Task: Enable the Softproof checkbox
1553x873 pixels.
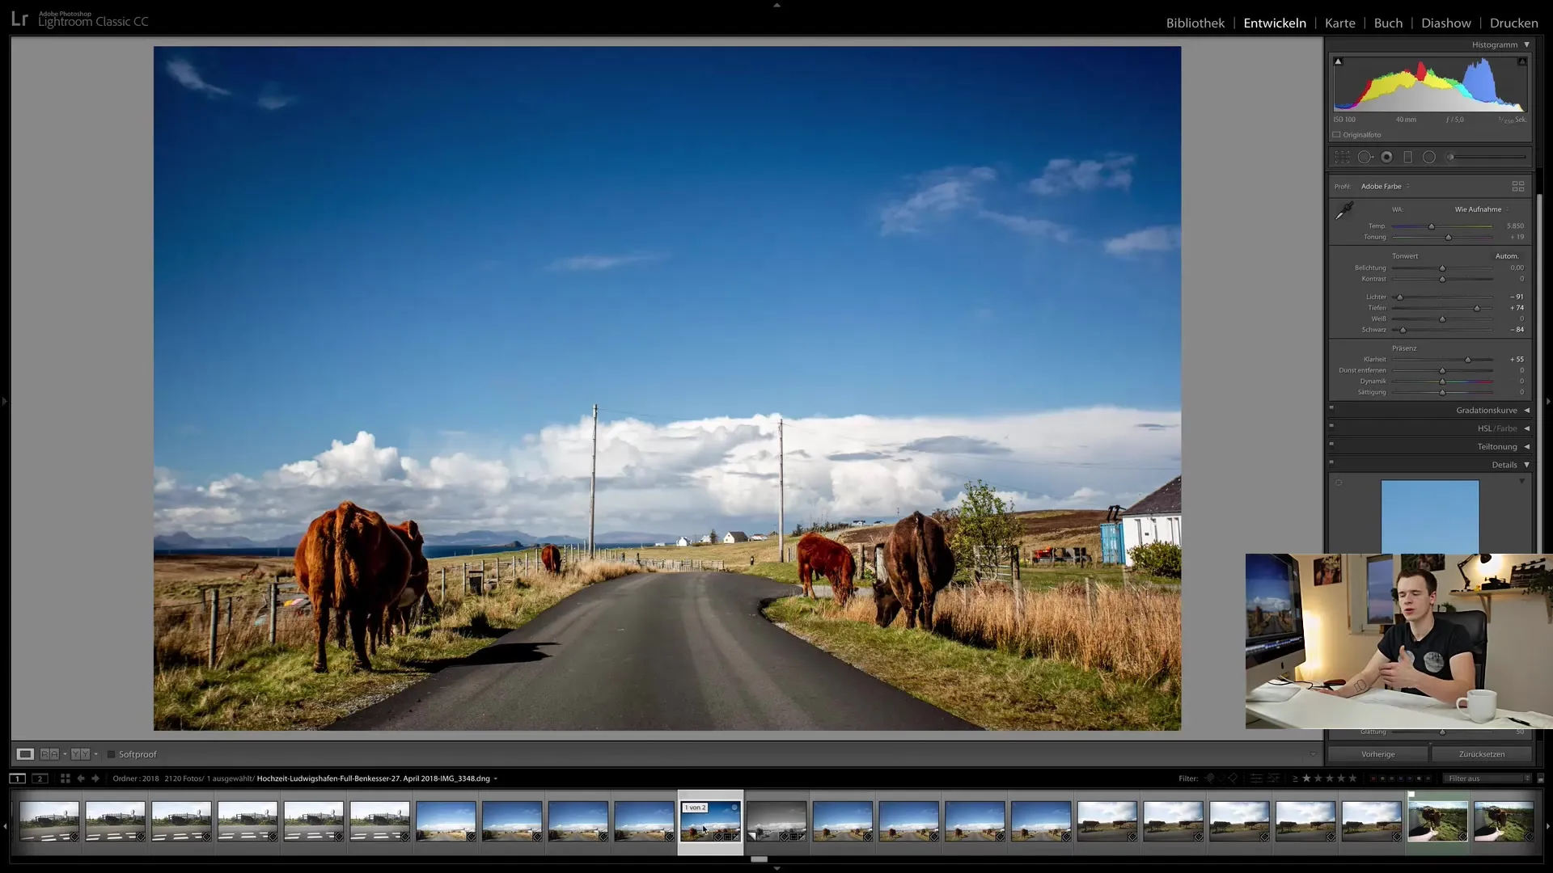Action: [x=111, y=754]
